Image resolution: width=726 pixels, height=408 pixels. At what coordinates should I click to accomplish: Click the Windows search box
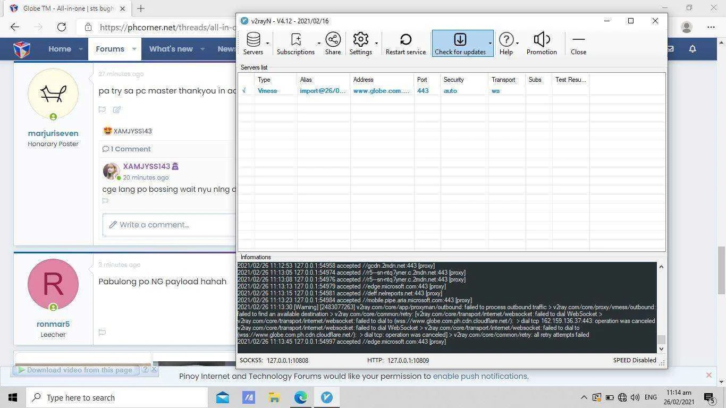tap(116, 397)
